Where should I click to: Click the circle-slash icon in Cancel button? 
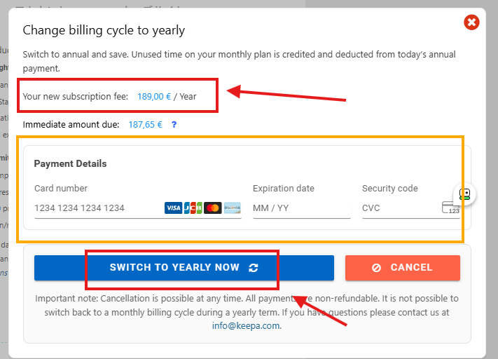click(x=377, y=268)
